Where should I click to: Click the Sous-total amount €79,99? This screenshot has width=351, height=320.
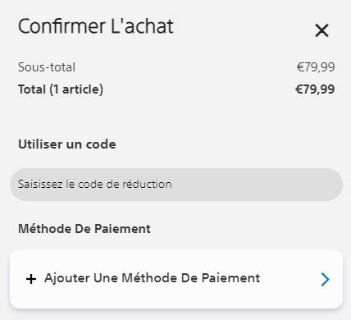coord(316,67)
